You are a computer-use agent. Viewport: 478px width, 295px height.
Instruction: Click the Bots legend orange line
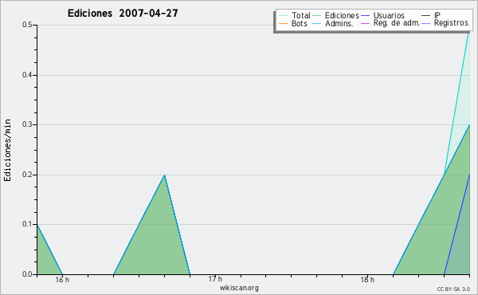[x=283, y=23]
